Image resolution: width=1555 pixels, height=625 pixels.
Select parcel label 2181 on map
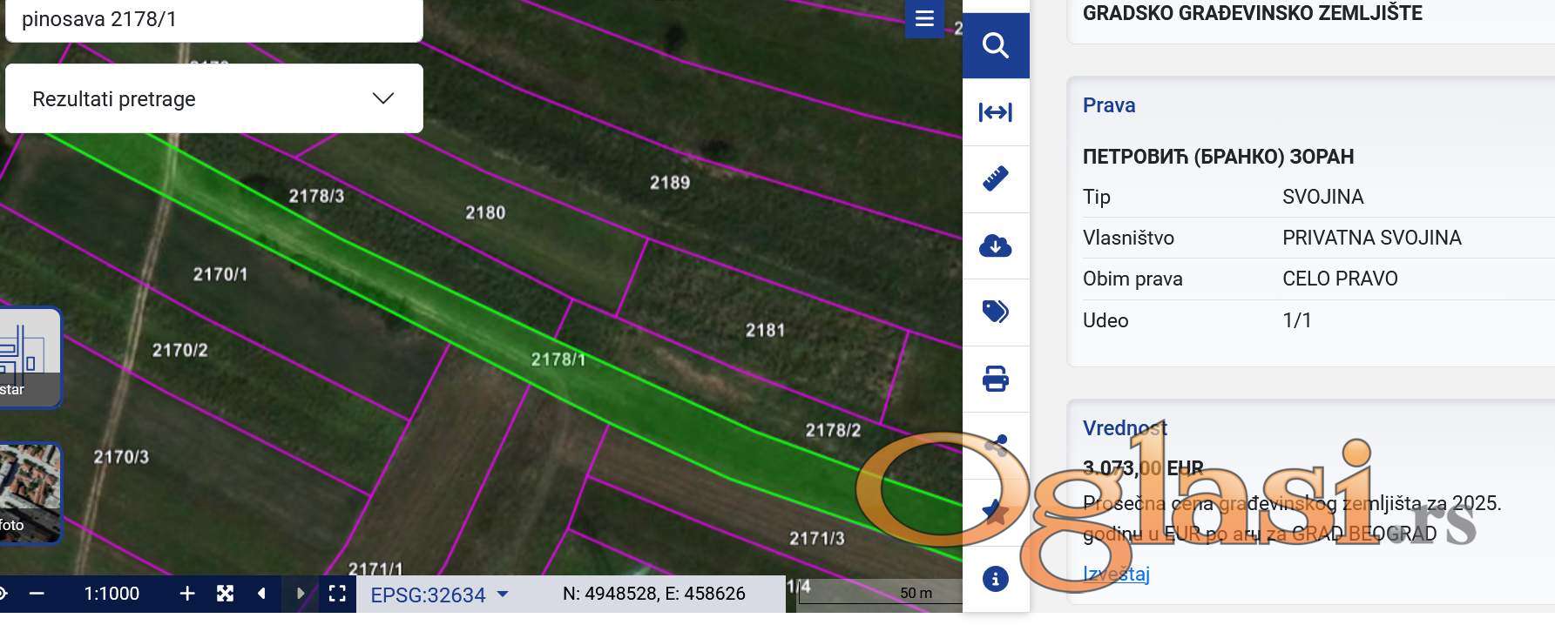(765, 330)
